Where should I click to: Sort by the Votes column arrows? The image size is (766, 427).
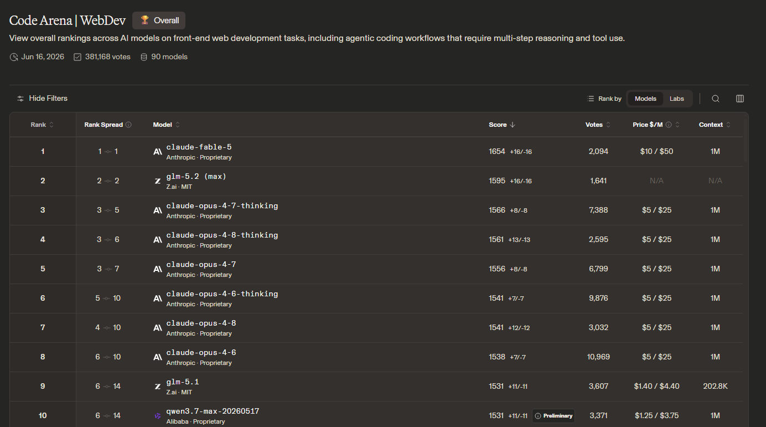click(x=608, y=125)
